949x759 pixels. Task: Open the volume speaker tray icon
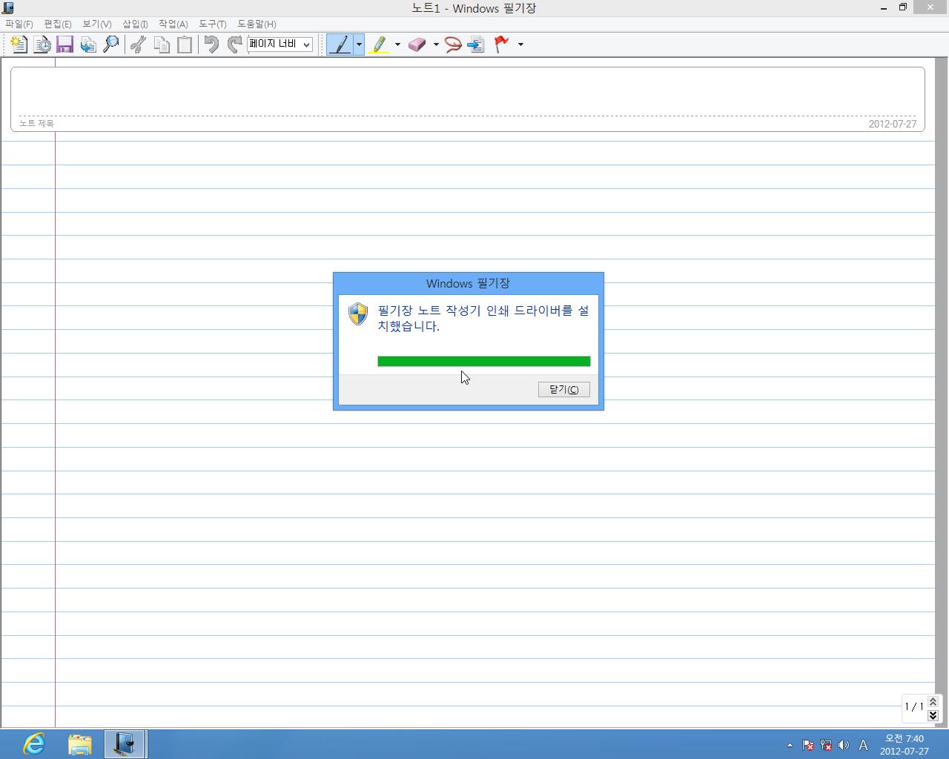(844, 745)
